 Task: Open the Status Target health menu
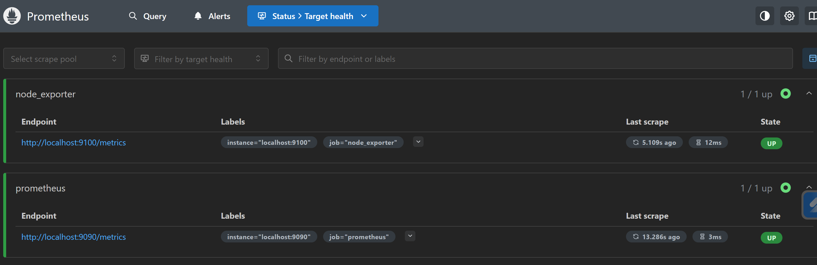[313, 16]
